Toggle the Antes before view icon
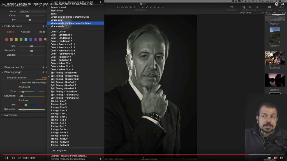The height and width of the screenshot is (161, 287). pos(243,7)
